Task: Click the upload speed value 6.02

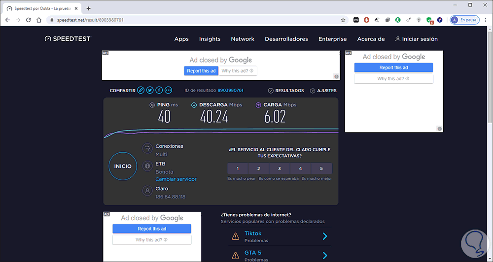Action: coord(275,117)
